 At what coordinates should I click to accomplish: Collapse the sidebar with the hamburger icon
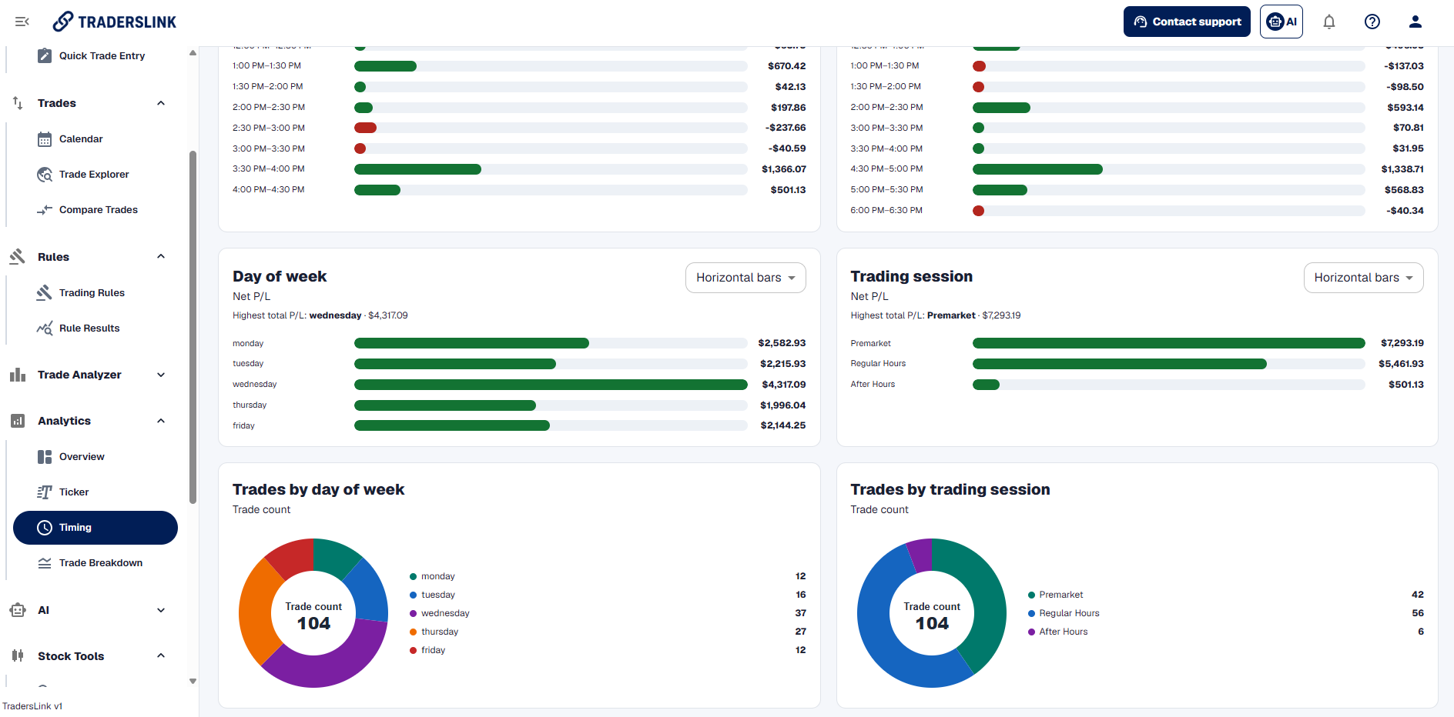pos(22,22)
